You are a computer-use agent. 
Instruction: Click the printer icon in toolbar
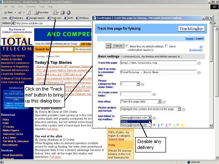pyautogui.click(x=62, y=12)
